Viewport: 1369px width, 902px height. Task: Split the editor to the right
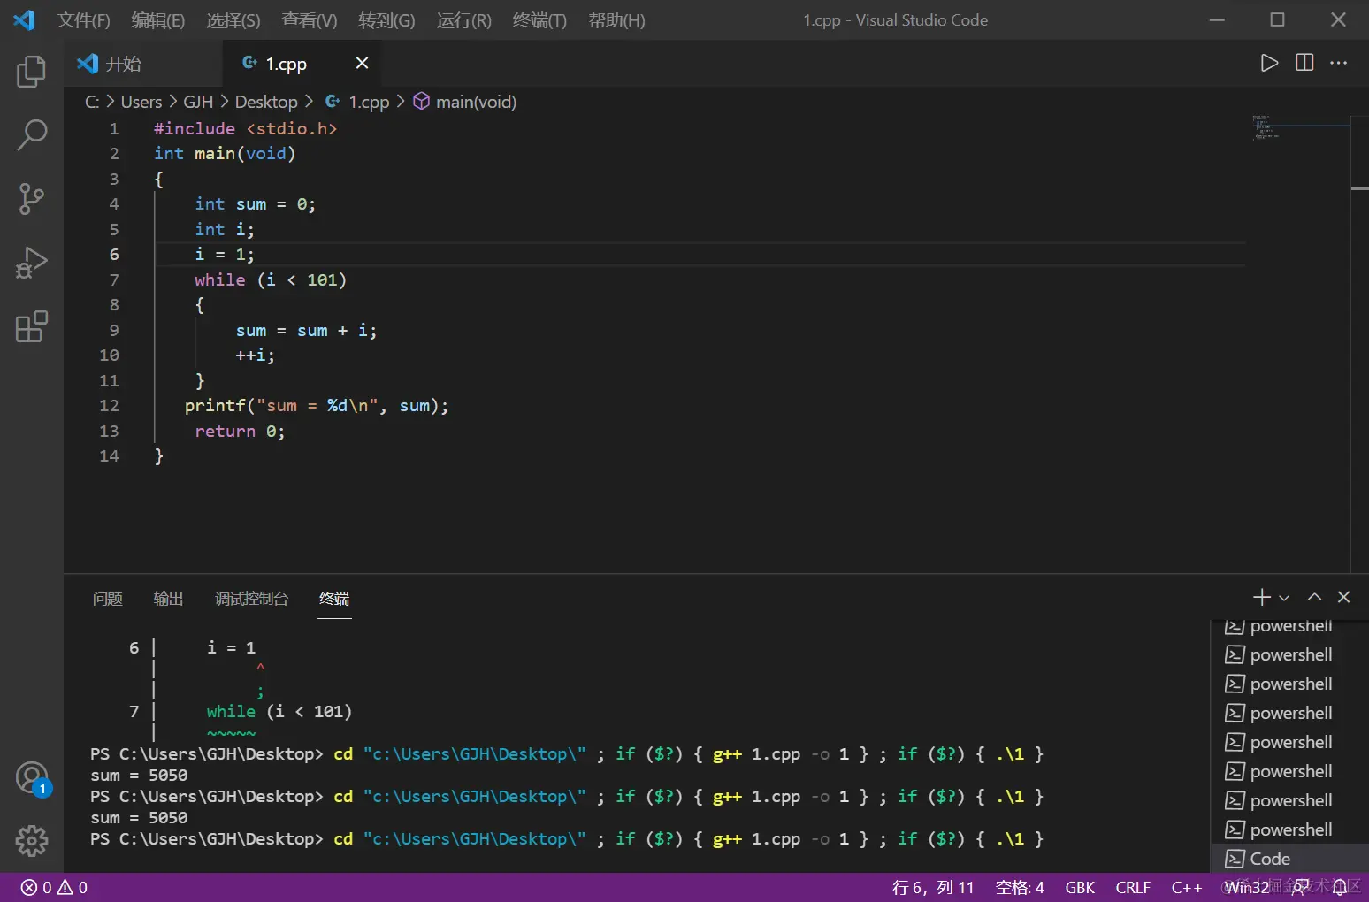(x=1304, y=63)
